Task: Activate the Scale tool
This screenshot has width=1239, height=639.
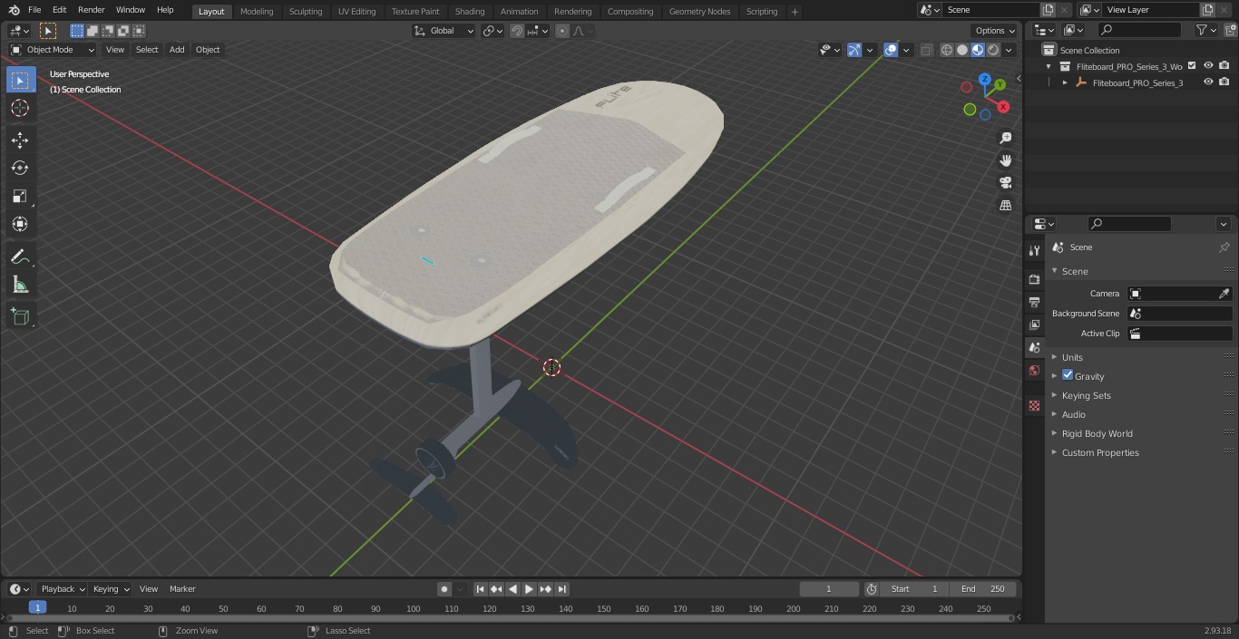Action: pos(20,196)
